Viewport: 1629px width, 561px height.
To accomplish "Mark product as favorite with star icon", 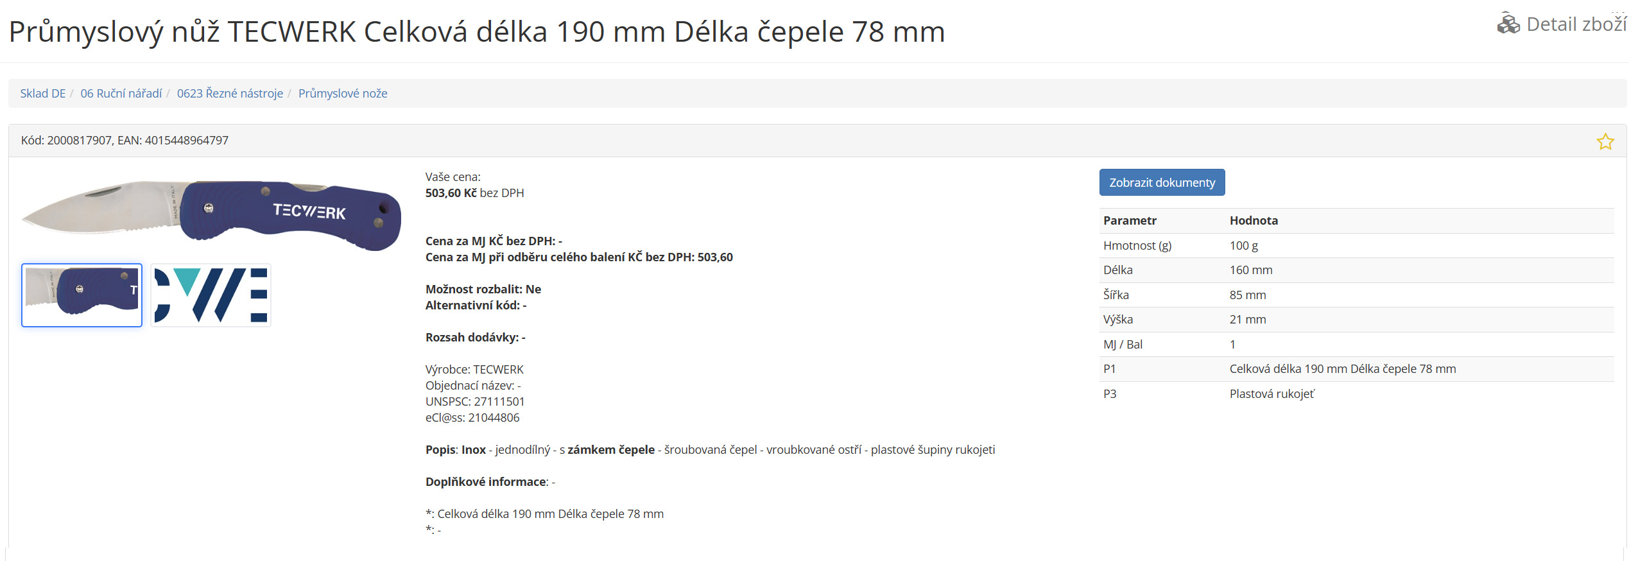I will coord(1605,142).
